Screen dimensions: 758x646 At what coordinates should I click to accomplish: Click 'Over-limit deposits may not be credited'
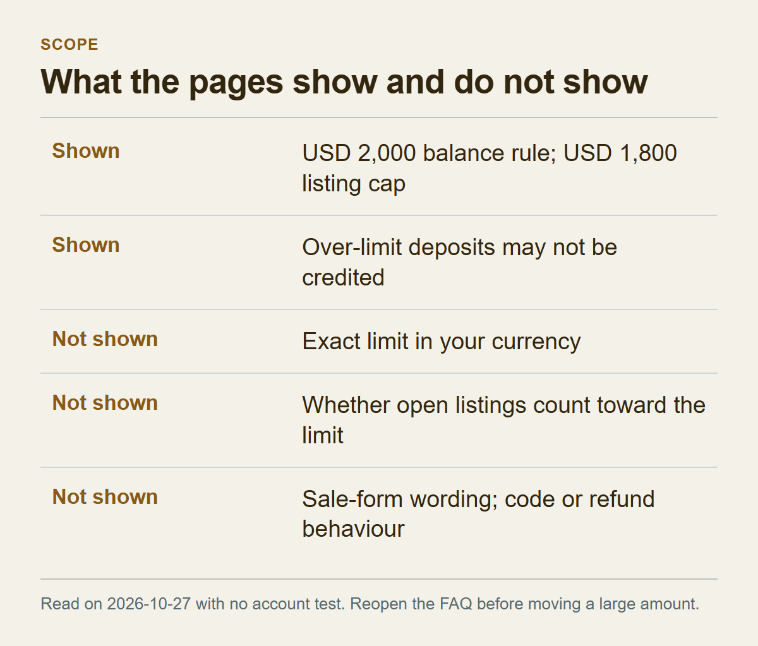tap(459, 262)
